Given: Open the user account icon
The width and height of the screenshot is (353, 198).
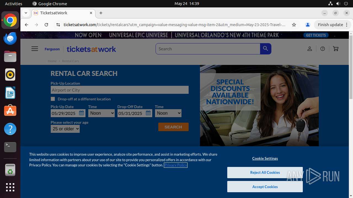Looking at the screenshot, I should [310, 49].
